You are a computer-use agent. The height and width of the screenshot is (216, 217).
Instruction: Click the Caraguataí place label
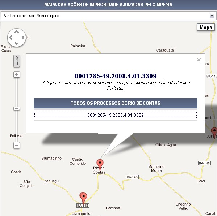click(166, 50)
